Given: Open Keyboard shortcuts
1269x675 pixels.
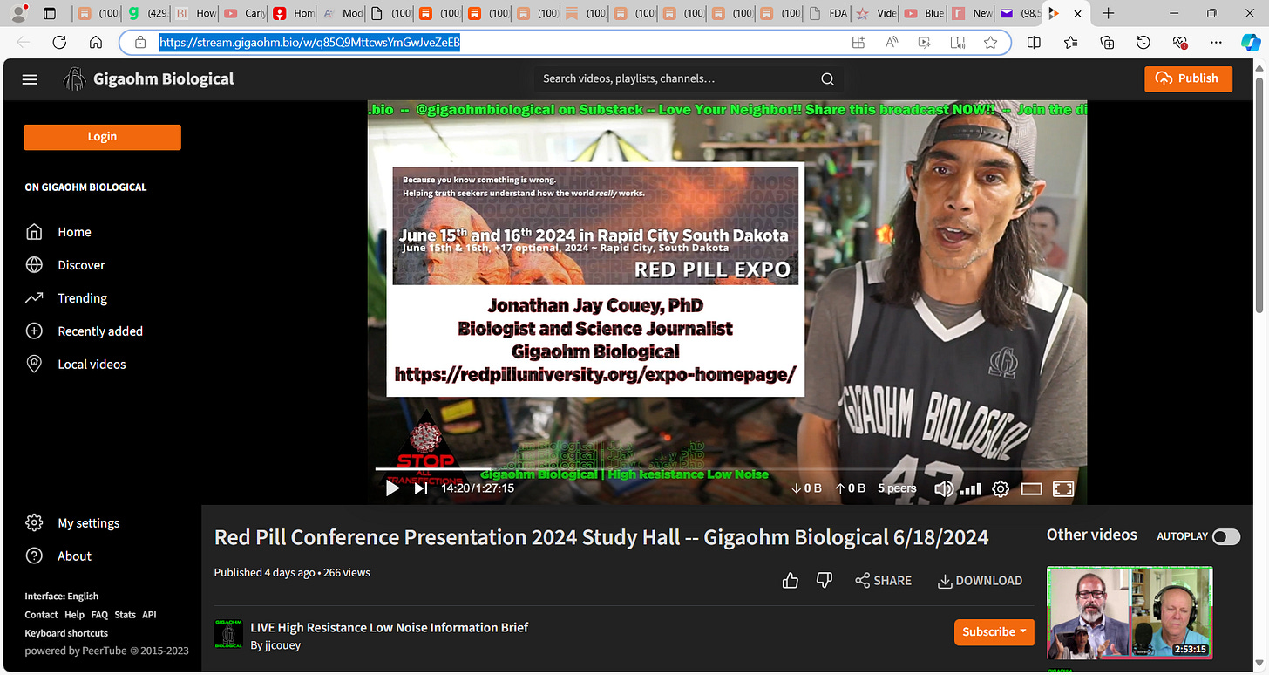Looking at the screenshot, I should point(66,633).
